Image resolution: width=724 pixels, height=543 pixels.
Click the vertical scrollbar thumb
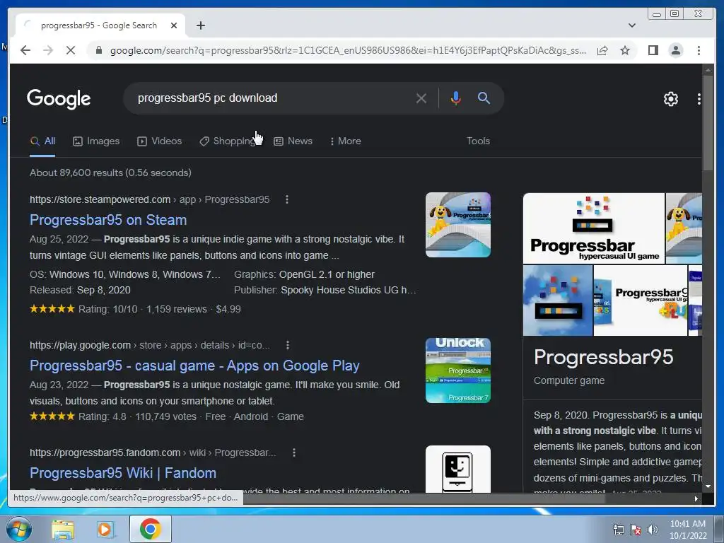point(708,124)
